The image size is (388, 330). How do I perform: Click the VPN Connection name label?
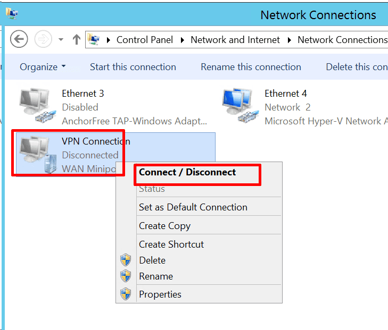click(x=96, y=141)
